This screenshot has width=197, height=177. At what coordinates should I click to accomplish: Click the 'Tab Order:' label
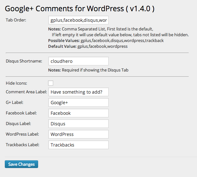[16, 20]
